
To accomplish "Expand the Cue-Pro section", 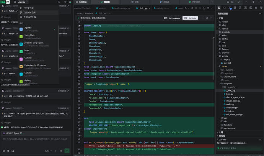I will pos(223,140).
